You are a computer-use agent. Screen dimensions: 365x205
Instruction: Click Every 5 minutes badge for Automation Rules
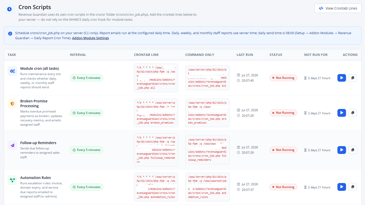[87, 187]
